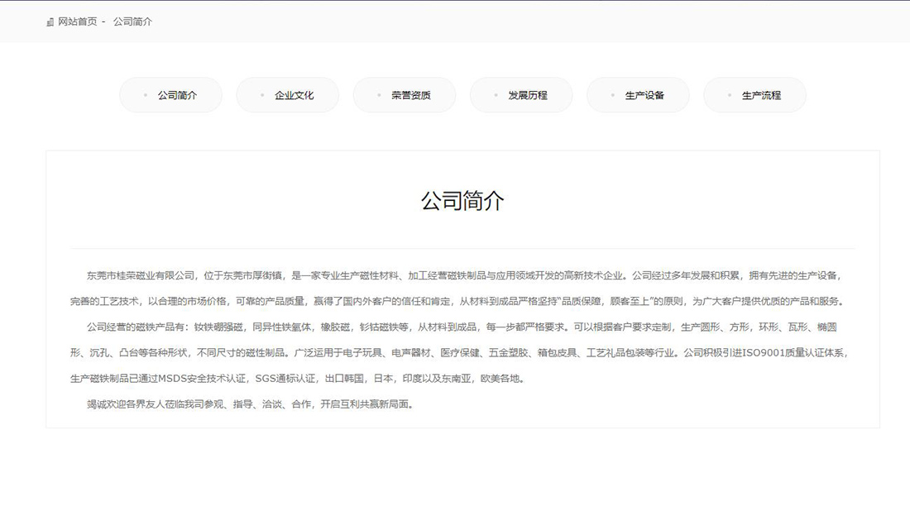Click the line starting 完善的工艺技术

click(458, 301)
